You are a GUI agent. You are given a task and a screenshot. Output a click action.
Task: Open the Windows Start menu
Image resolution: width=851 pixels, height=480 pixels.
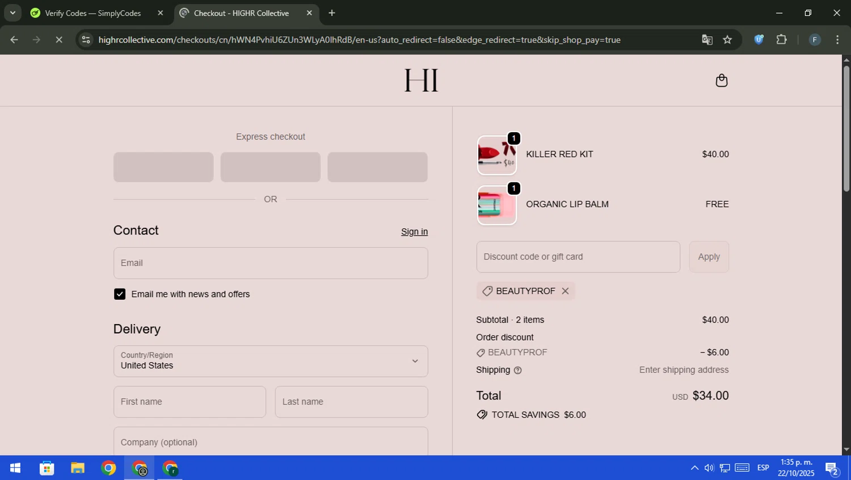15,468
